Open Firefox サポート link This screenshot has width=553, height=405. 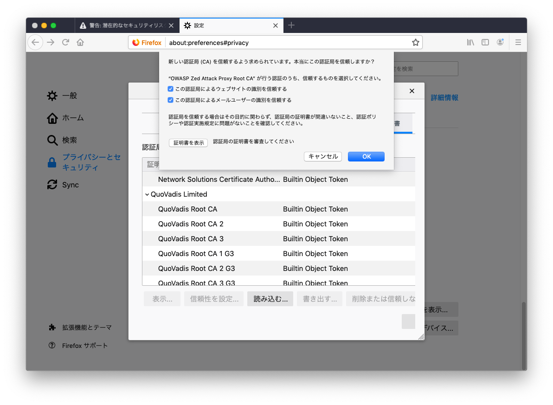78,346
